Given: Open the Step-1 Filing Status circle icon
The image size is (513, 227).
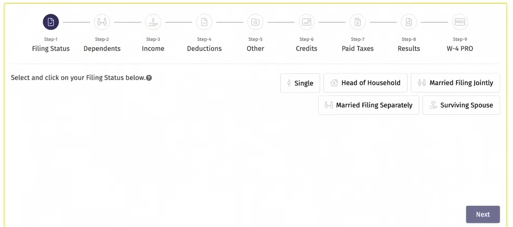Looking at the screenshot, I should point(51,22).
